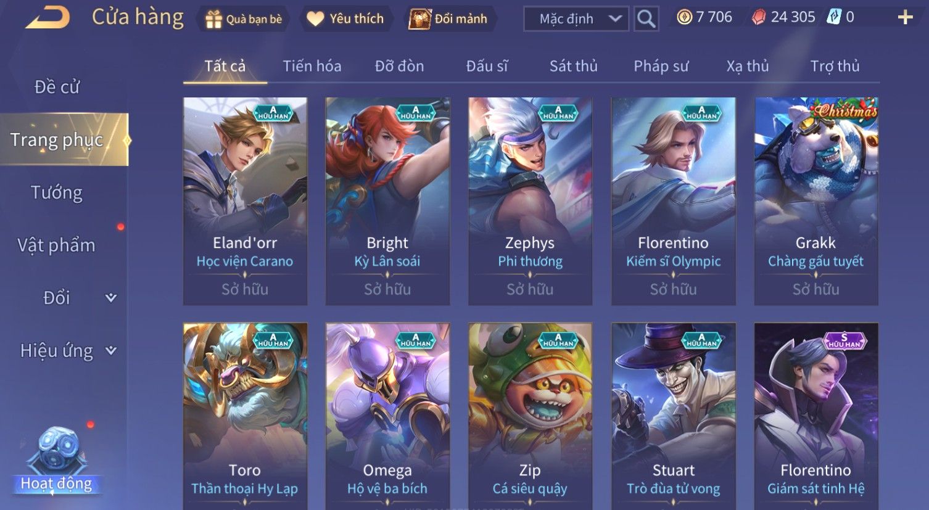Open the Mặc định sort dropdown

tap(576, 19)
